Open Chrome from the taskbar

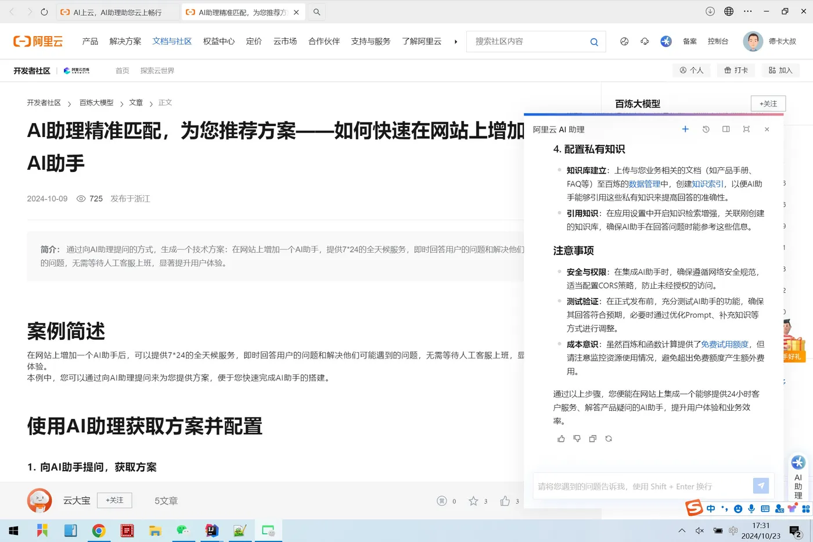99,530
